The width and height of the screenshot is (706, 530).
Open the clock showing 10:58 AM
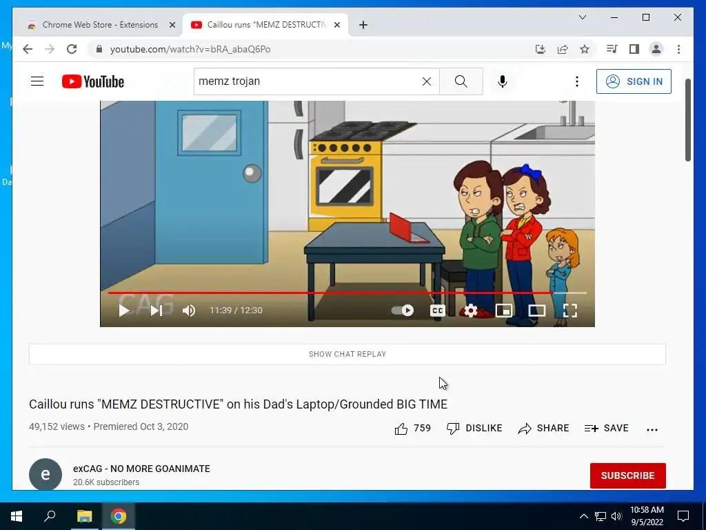pos(647,516)
